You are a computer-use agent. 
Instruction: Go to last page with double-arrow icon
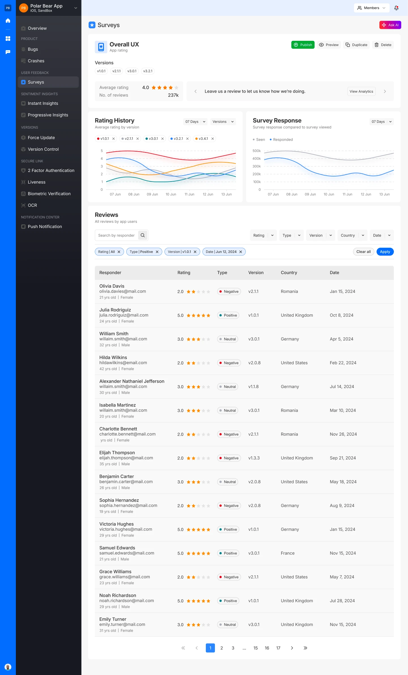pos(305,648)
